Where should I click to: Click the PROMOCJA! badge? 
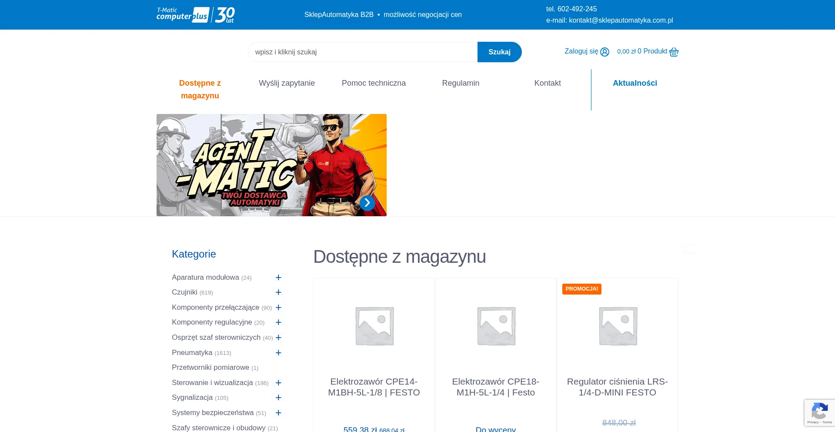pos(581,289)
